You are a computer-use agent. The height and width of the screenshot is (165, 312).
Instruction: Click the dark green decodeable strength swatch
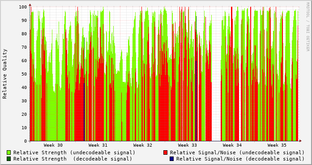[9, 159]
